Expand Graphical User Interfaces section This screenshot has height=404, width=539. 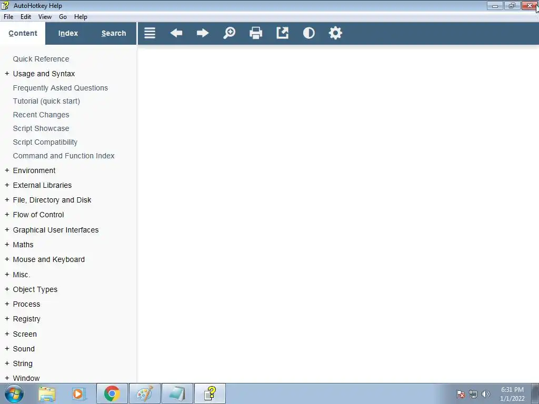pos(7,230)
